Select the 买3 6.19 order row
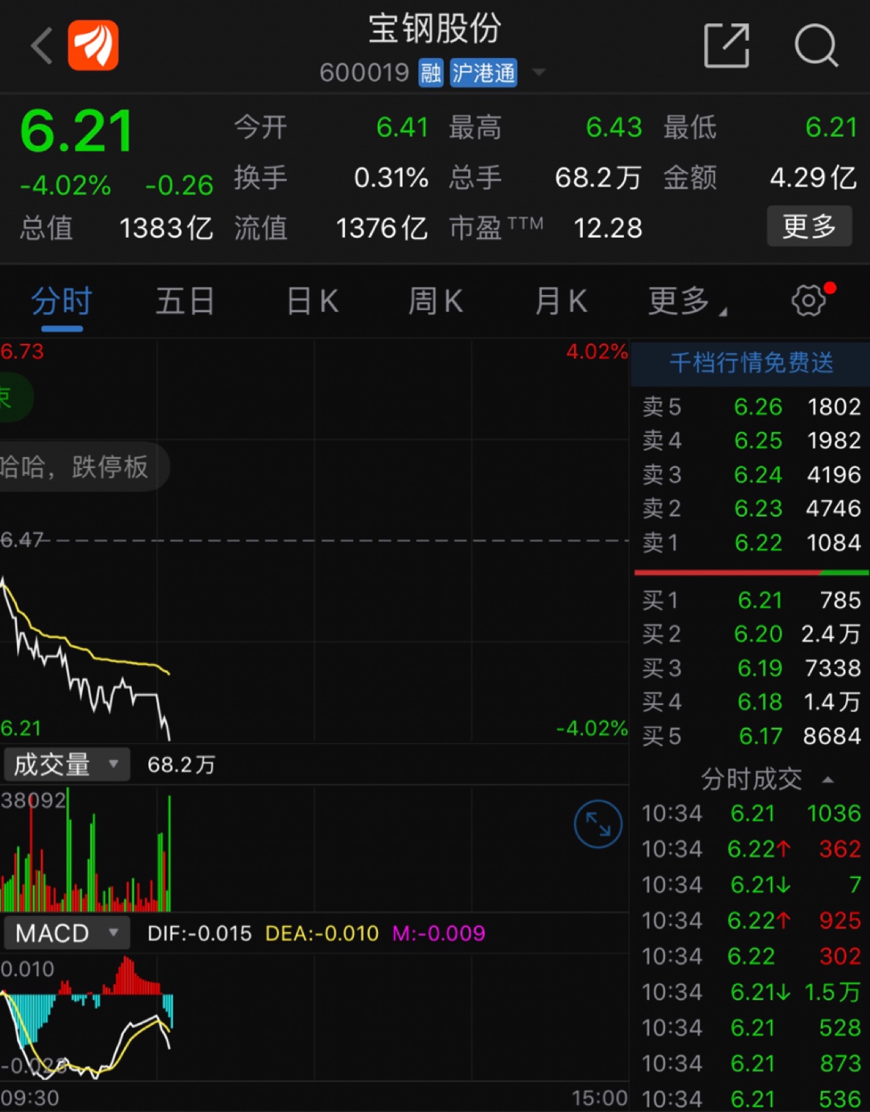The image size is (870, 1112). (751, 668)
